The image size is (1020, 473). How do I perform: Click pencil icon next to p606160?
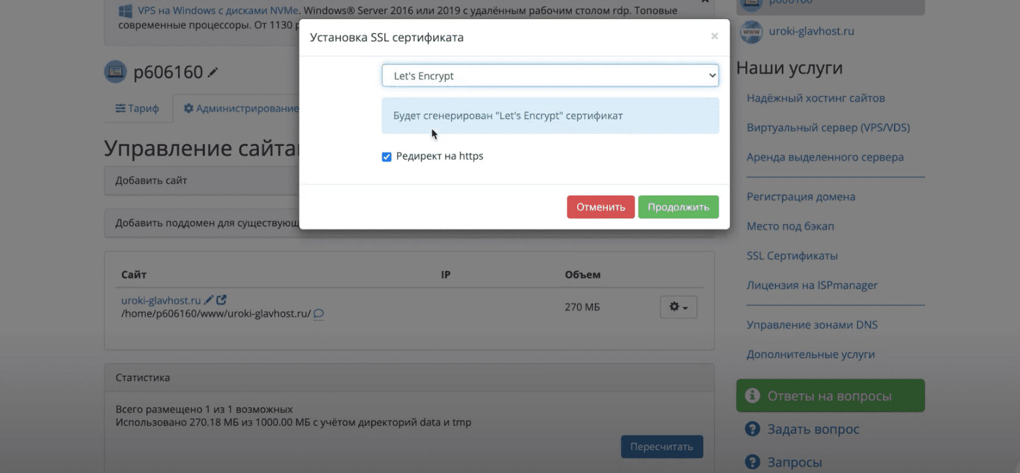(213, 73)
